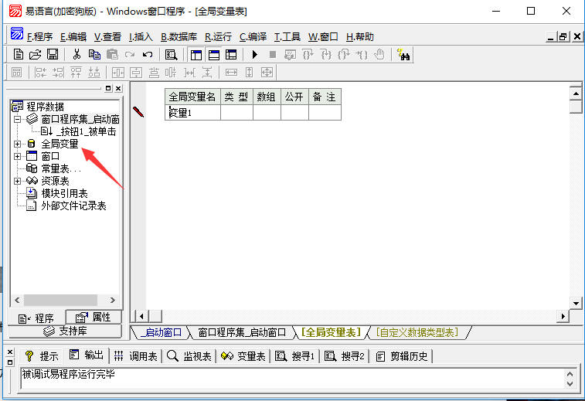This screenshot has height=401, width=585.
Task: Select _按钮1_被单击 subroutine in tree
Action: [x=87, y=131]
